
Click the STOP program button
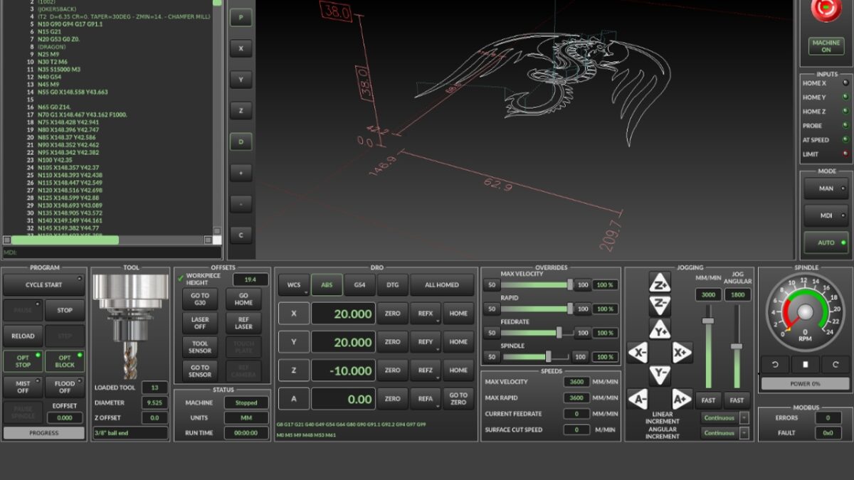(65, 310)
